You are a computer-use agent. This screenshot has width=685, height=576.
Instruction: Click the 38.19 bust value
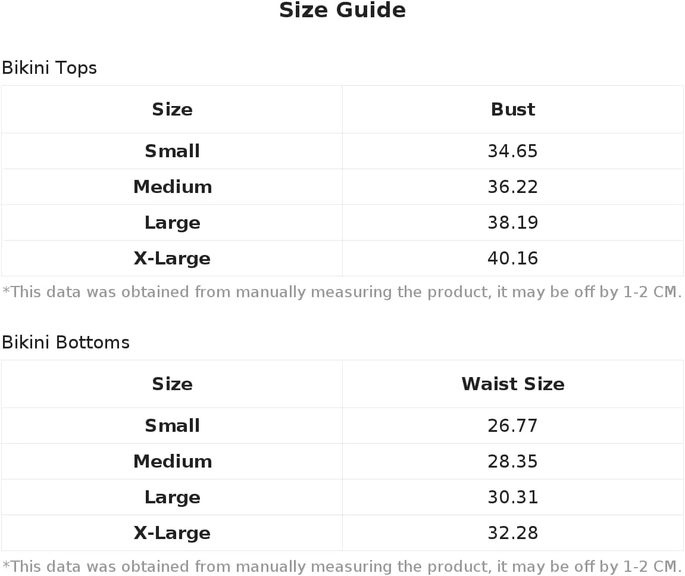pos(513,223)
